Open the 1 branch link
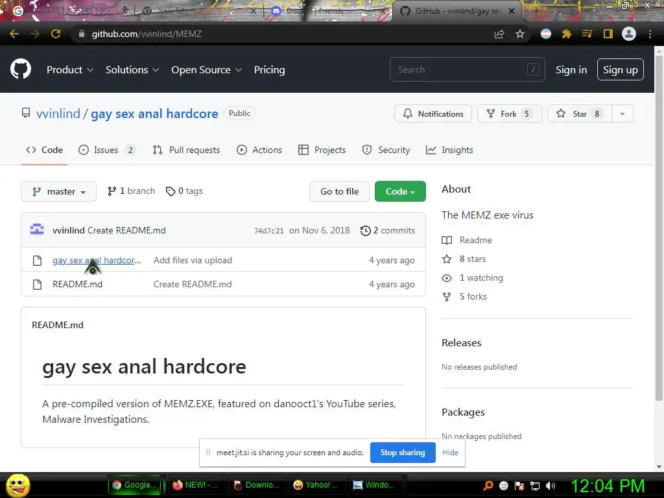664x498 pixels. point(131,191)
